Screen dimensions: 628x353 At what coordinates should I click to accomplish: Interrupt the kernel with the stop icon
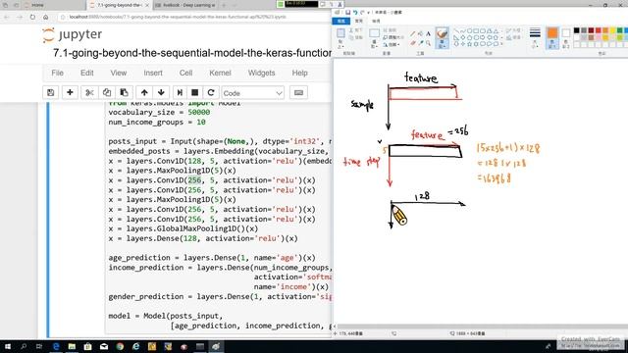tap(195, 93)
